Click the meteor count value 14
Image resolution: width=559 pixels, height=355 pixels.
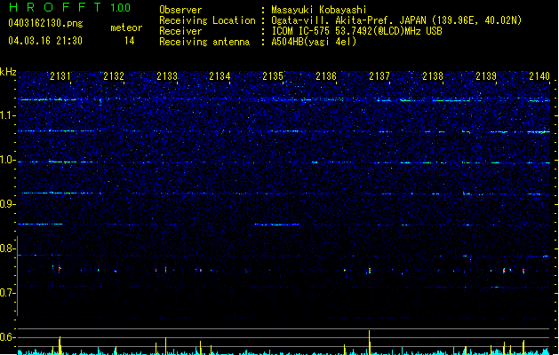tap(130, 41)
